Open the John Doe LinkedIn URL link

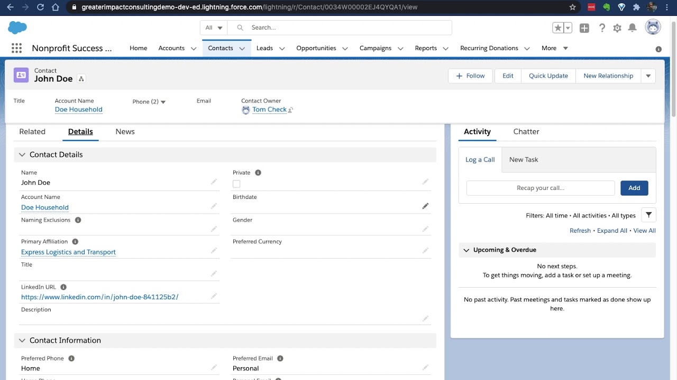pyautogui.click(x=99, y=297)
